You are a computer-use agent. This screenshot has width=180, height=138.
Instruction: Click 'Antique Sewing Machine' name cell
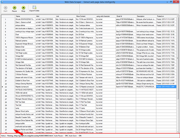click(25, 83)
